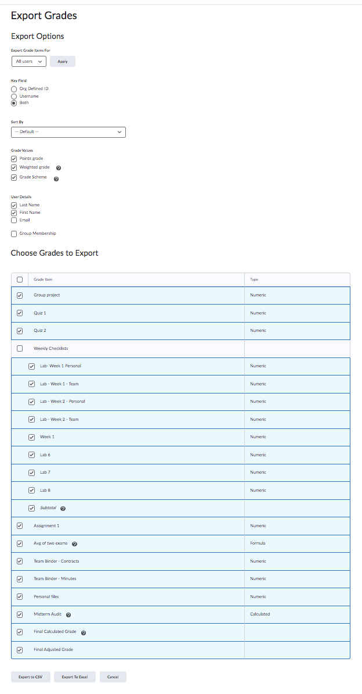Toggle the select-all checkbox in table header
The width and height of the screenshot is (362, 694).
[20, 280]
